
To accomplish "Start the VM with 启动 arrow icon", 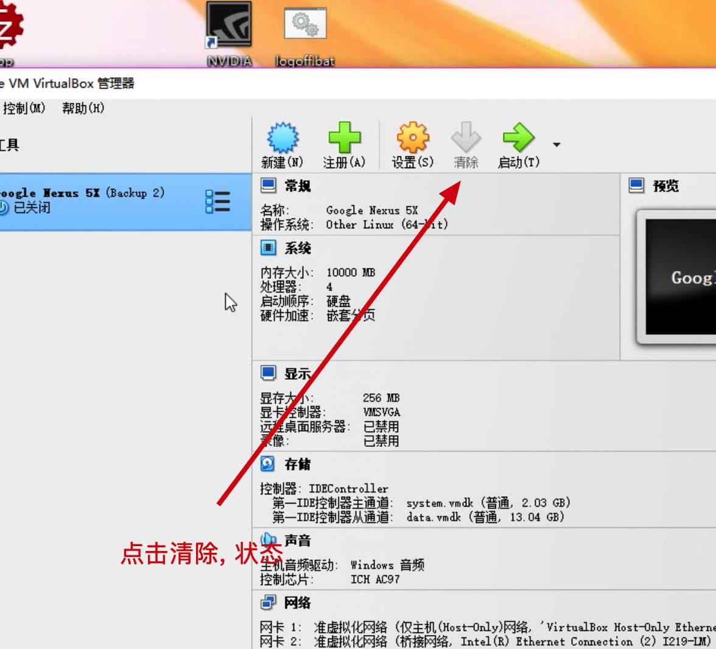I will coord(519,137).
